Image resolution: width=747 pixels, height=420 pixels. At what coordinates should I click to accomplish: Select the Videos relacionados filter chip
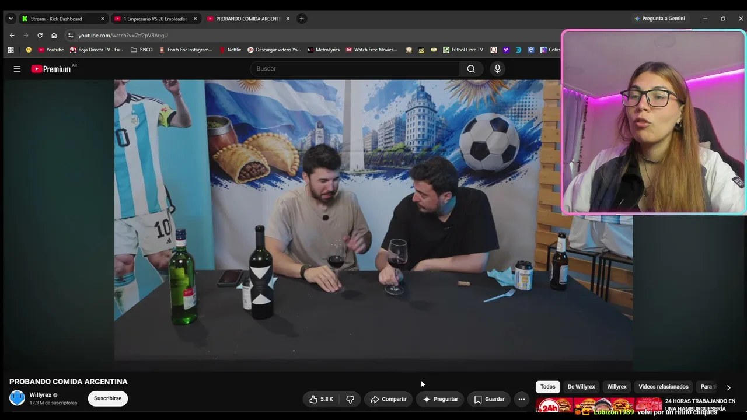click(x=664, y=387)
